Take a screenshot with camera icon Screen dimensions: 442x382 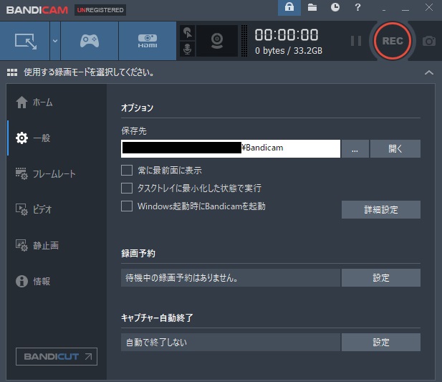point(429,41)
